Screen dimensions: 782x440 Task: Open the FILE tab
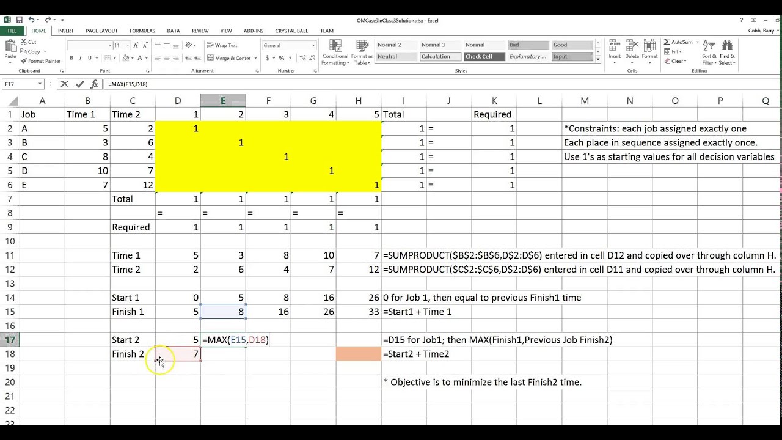[12, 31]
